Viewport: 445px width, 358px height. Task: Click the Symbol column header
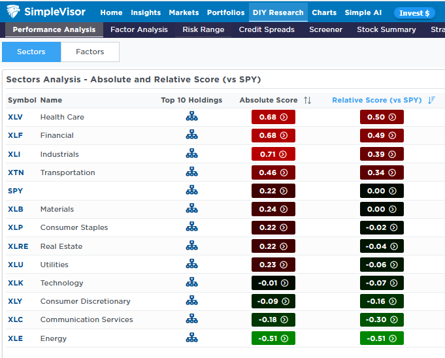coord(22,100)
